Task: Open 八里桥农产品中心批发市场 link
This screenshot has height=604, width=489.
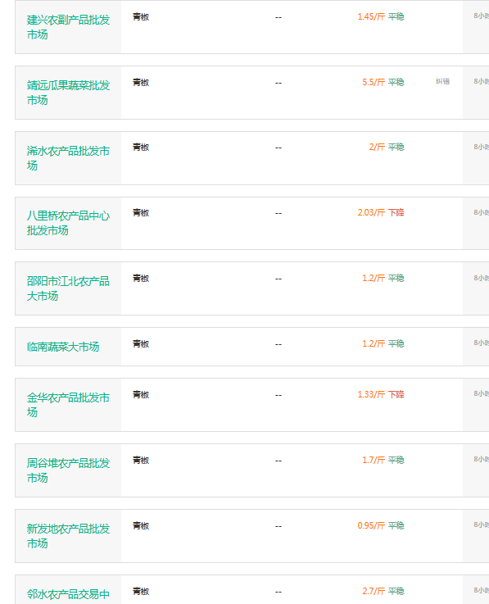Action: pos(68,223)
